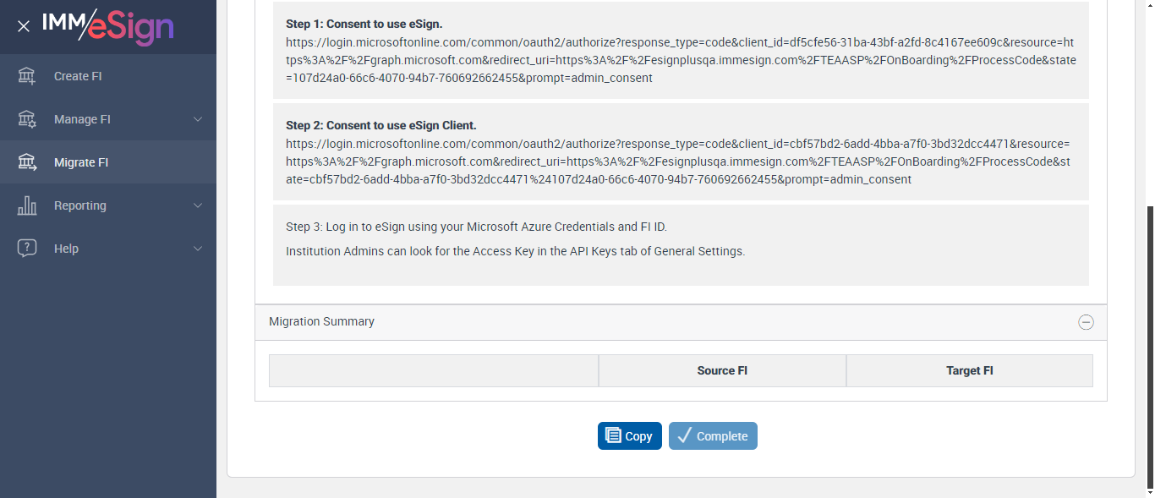
Task: Click the Migrate FI bank-arrow icon
Action: click(27, 162)
